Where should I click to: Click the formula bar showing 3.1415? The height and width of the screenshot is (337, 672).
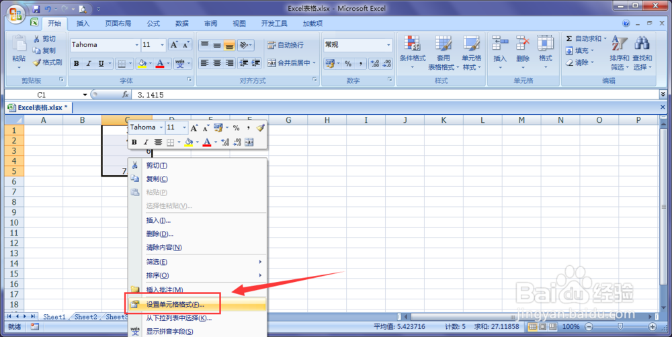click(x=396, y=95)
